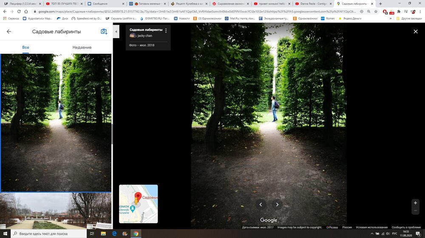Click the add photo camera icon
The width and height of the screenshot is (425, 238).
tap(104, 32)
